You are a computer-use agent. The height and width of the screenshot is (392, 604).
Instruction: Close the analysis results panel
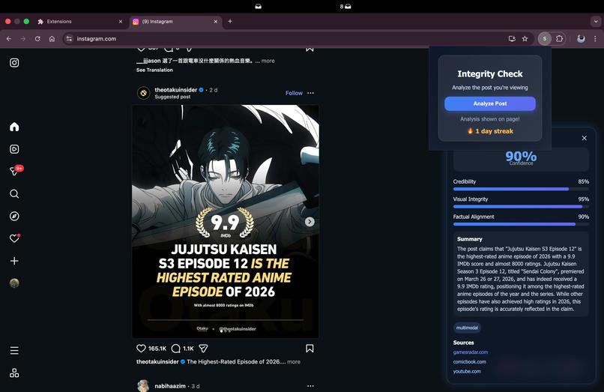click(x=585, y=138)
